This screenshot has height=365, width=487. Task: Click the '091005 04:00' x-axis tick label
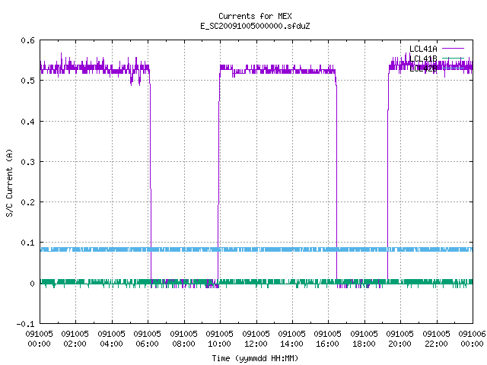click(x=111, y=338)
